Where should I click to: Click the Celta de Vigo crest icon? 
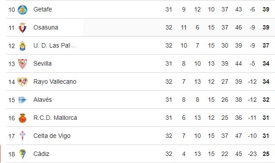click(x=23, y=136)
